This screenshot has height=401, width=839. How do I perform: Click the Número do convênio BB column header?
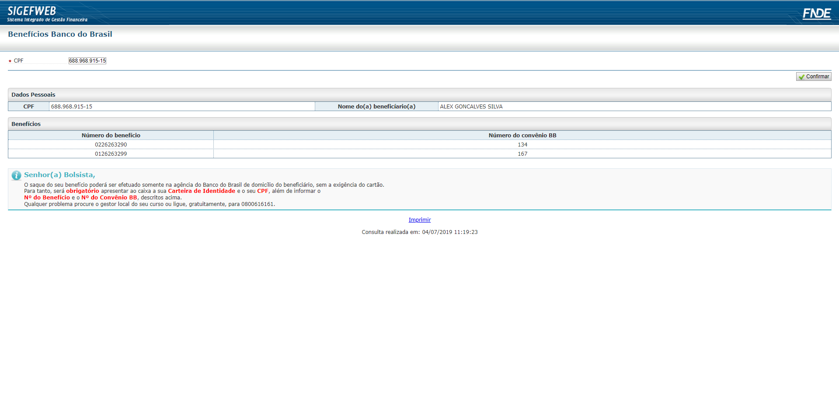pos(522,136)
